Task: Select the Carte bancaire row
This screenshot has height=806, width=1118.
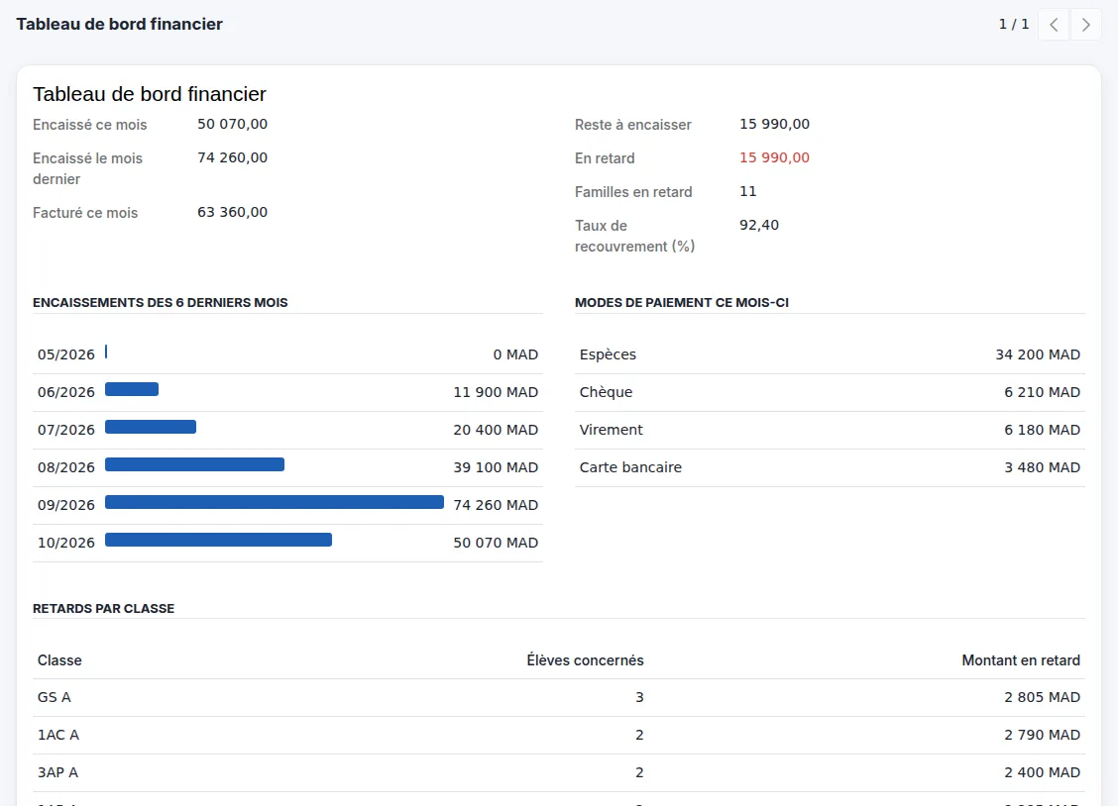Action: coord(830,467)
